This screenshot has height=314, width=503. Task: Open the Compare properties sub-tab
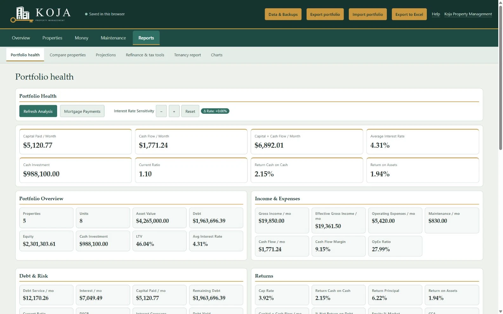[68, 55]
